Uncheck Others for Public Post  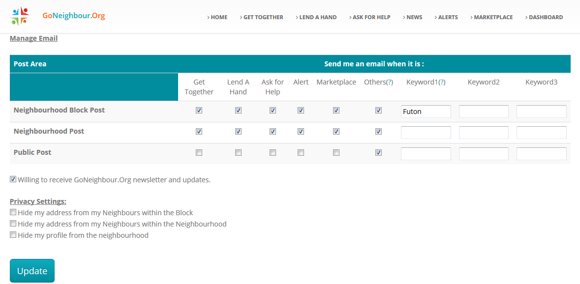pos(378,153)
